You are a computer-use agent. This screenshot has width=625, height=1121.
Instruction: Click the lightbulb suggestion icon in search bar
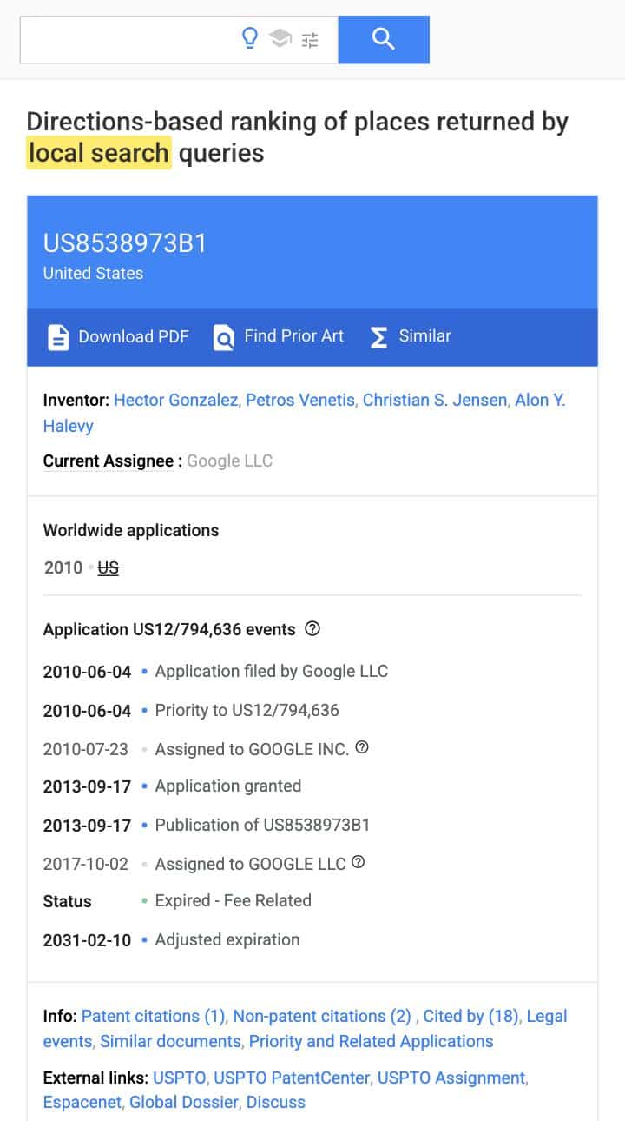pyautogui.click(x=250, y=38)
